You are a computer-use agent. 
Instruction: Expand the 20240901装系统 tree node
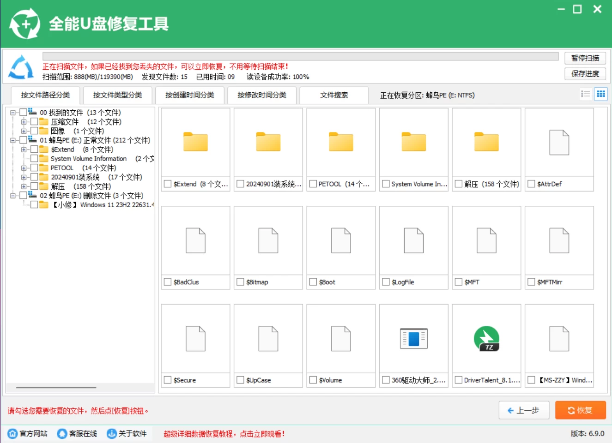[x=24, y=177]
